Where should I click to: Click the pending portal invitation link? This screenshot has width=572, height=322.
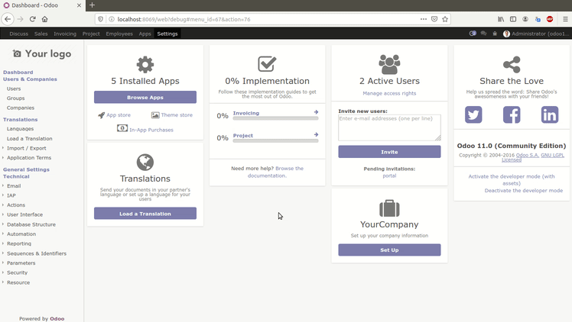(x=389, y=175)
